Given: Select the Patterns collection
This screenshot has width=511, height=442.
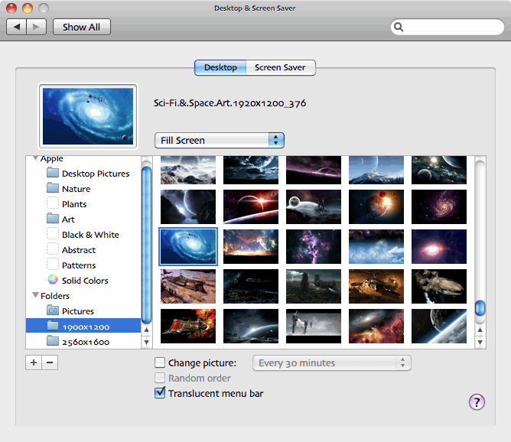Looking at the screenshot, I should point(83,265).
